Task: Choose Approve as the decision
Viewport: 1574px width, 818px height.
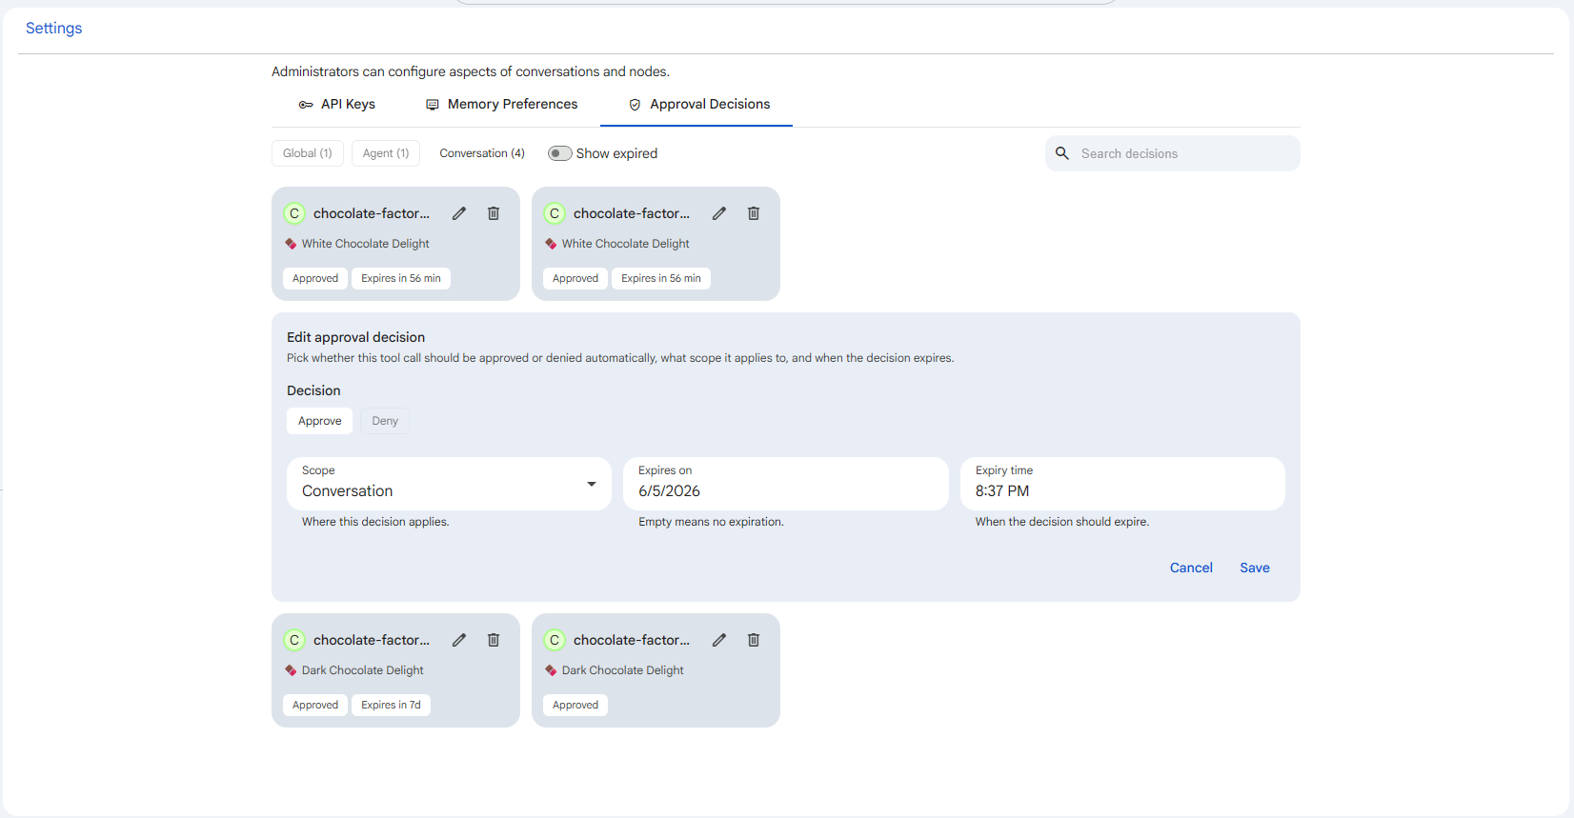Action: point(320,421)
